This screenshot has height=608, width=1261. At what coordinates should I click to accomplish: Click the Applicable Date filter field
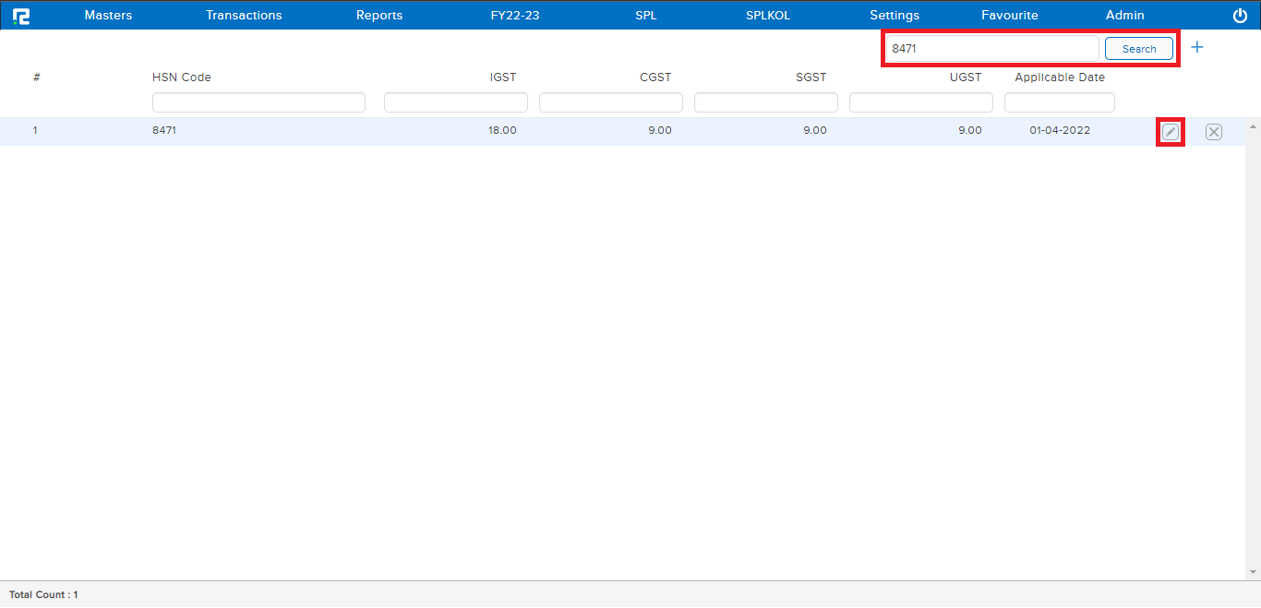click(x=1059, y=102)
